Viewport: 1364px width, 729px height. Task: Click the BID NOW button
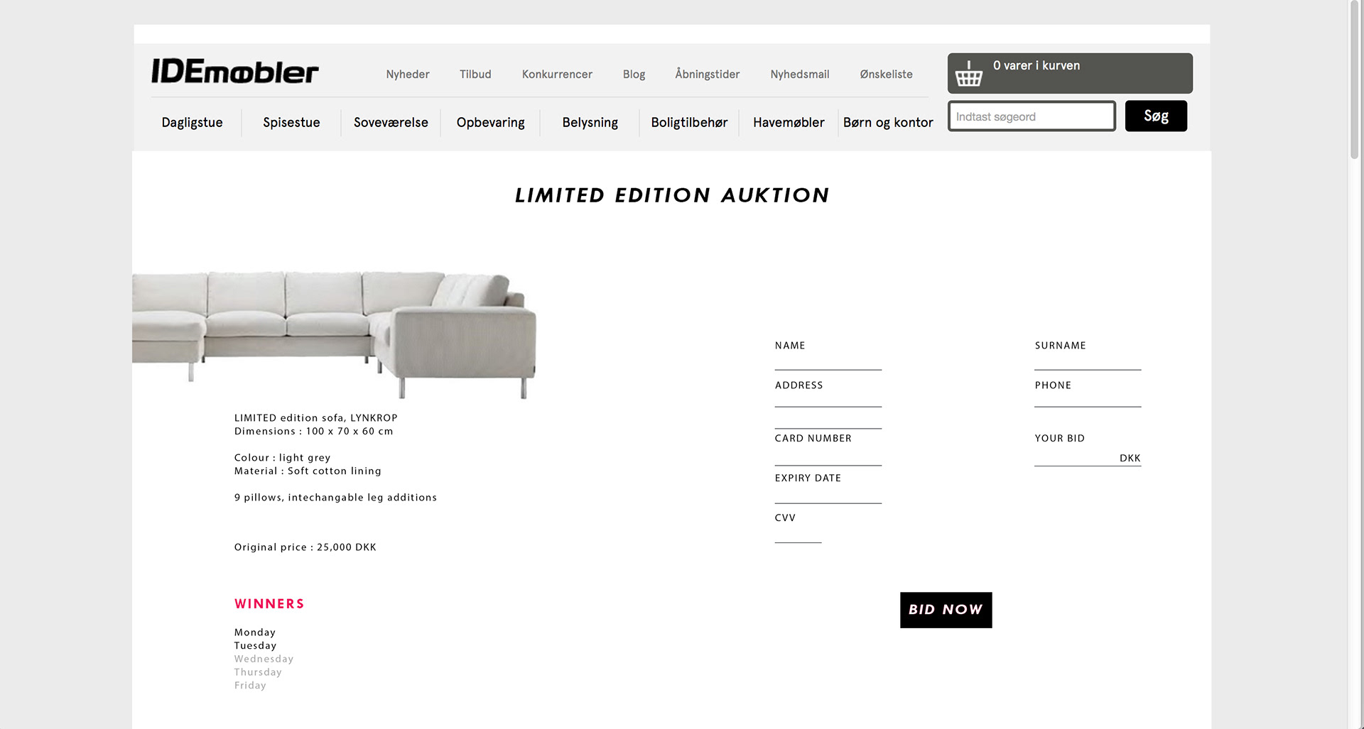tap(946, 610)
